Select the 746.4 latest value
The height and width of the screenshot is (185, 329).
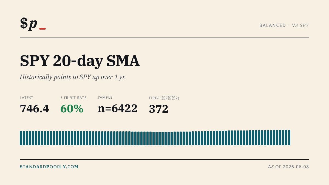pyautogui.click(x=34, y=109)
